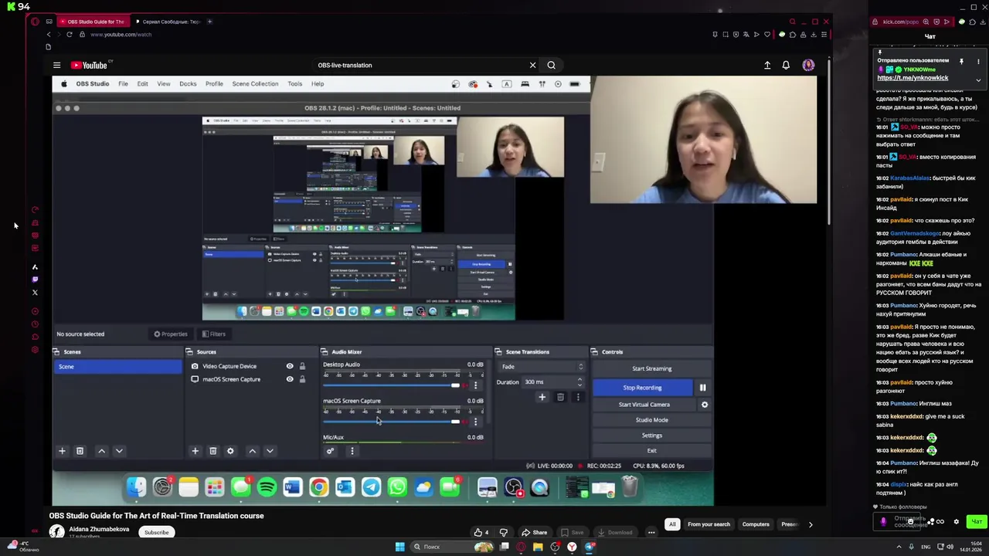This screenshot has width=989, height=556.
Task: Expand the pinned Kick chat message
Action: pyautogui.click(x=978, y=80)
